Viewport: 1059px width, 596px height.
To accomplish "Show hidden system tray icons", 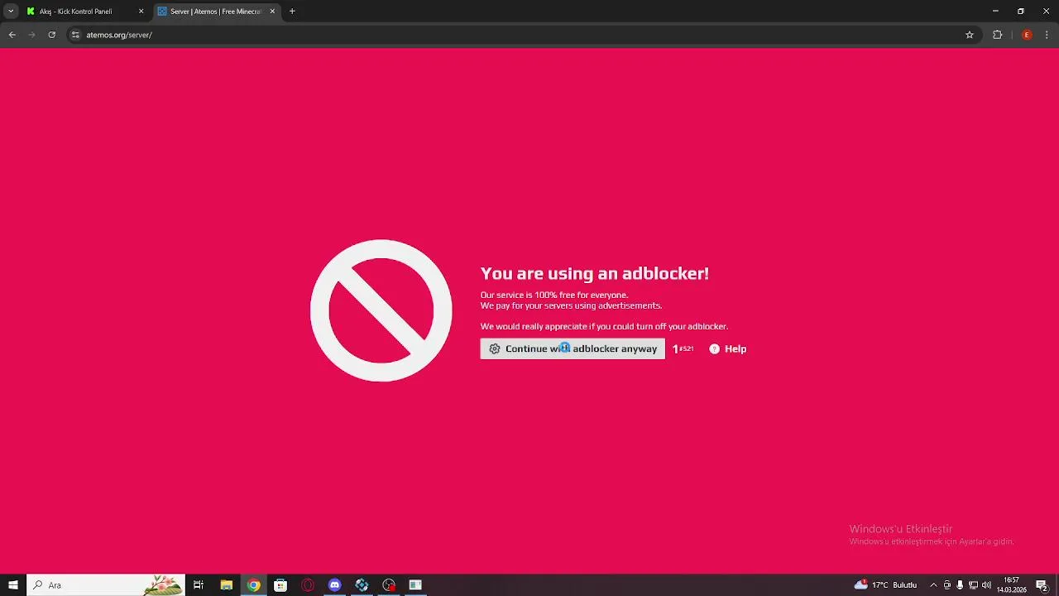I will [x=933, y=585].
